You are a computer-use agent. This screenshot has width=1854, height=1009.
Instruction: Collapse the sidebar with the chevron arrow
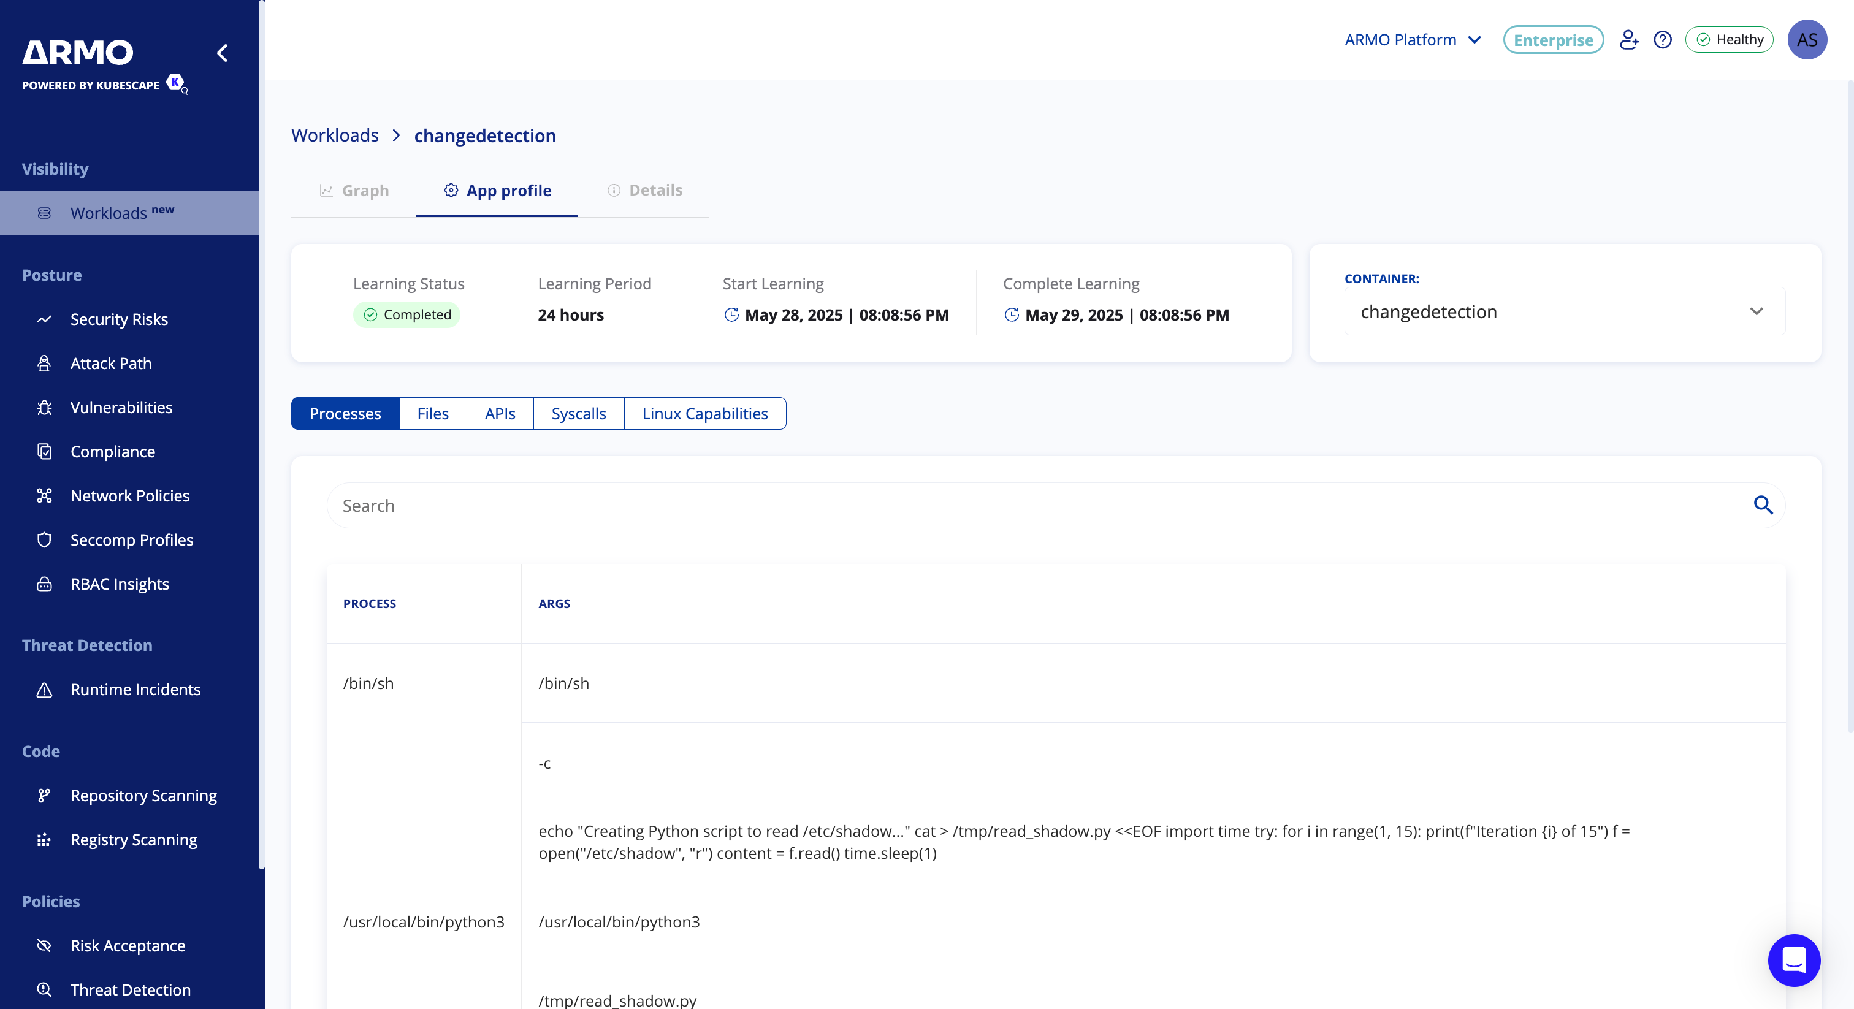coord(223,53)
